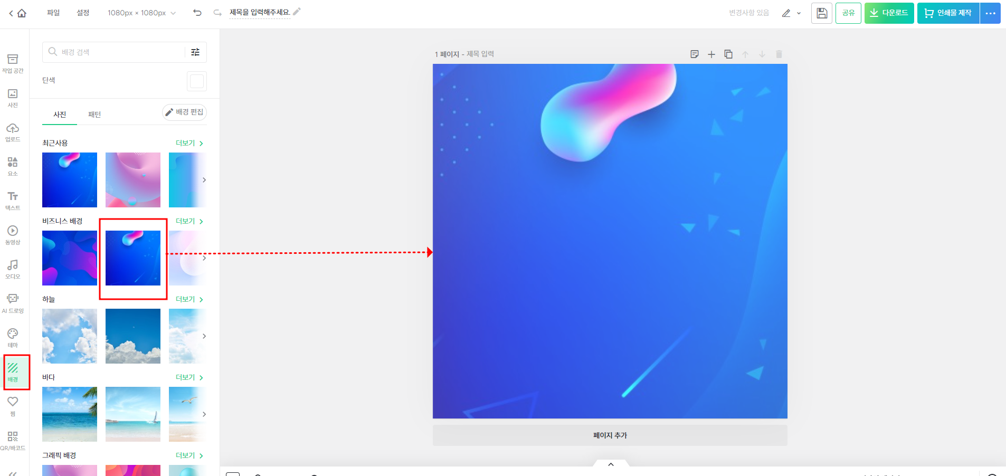This screenshot has height=476, width=1006.
Task: Select purple blob thumbnail in 비즈니스 배경
Action: coord(70,258)
